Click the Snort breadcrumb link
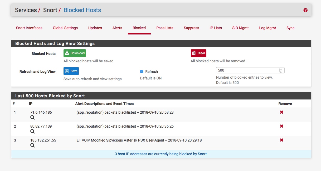The image size is (321, 171). [50, 10]
